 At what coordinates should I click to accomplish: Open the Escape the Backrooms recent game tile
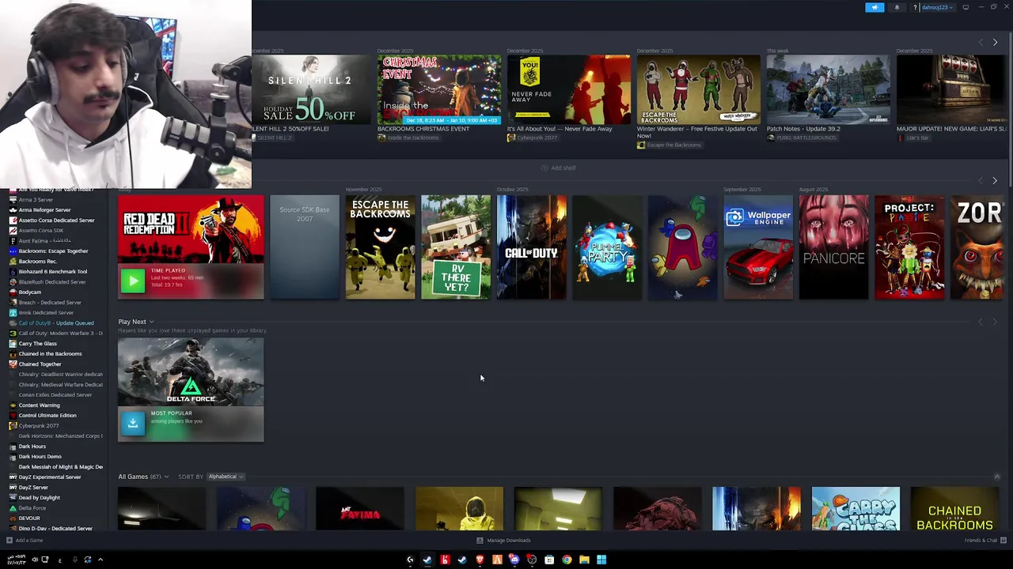pos(380,247)
